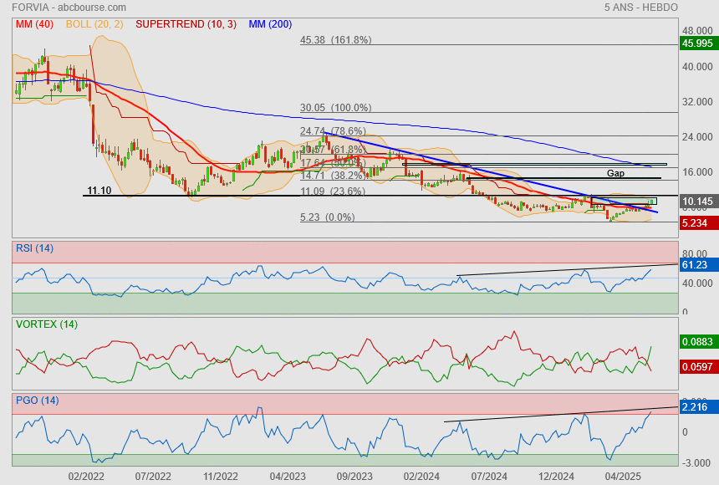This screenshot has height=485, width=719.
Task: Click the 30.05 (100.0%) Fibonacci label
Action: [x=335, y=107]
